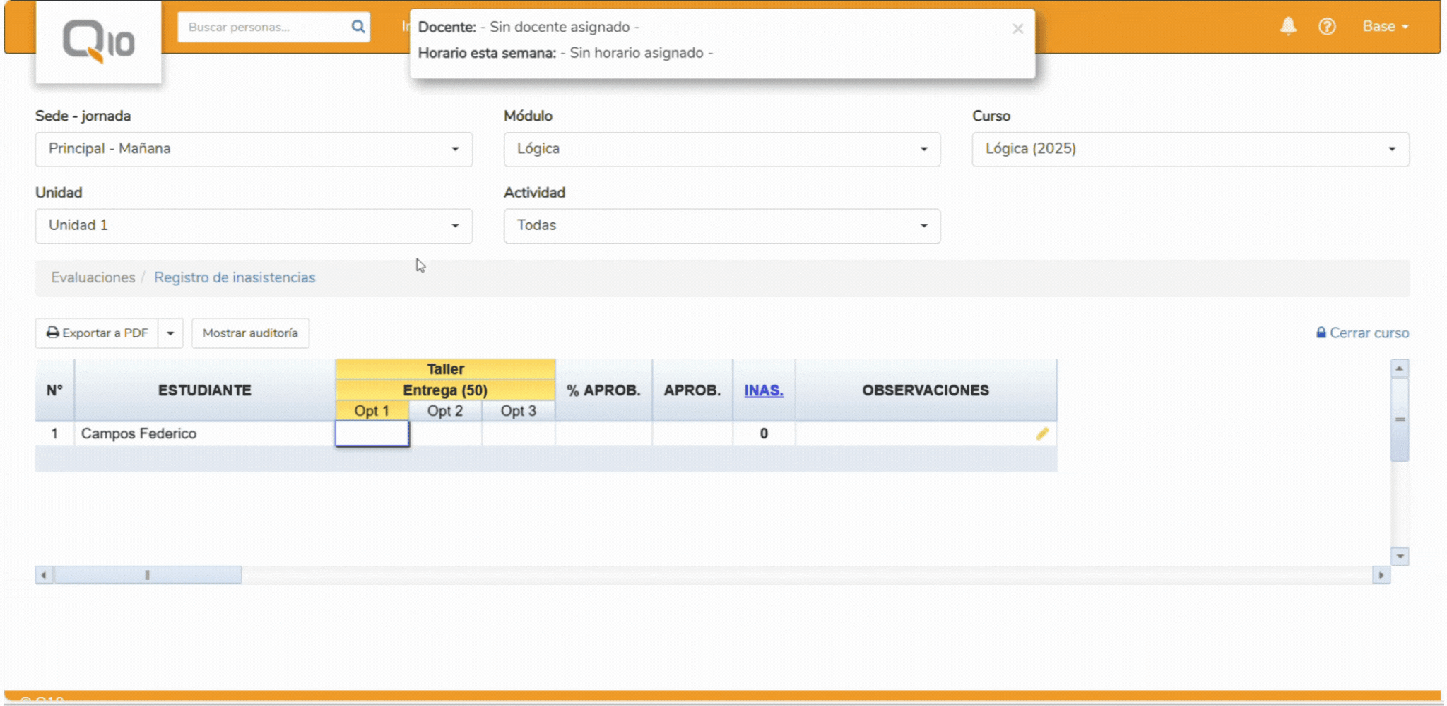Viewport: 1447px width, 706px height.
Task: Go to Registro de inasistencias
Action: point(235,277)
